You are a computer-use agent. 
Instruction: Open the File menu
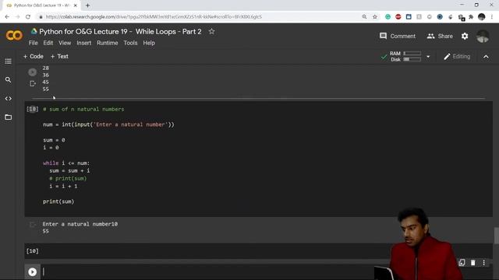point(33,43)
